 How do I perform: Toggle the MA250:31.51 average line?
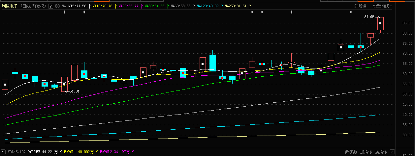point(236,6)
